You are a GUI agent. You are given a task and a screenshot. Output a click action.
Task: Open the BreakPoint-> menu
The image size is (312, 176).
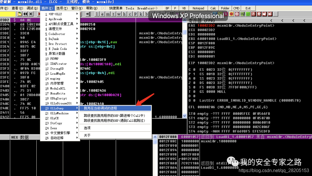pos(147,8)
